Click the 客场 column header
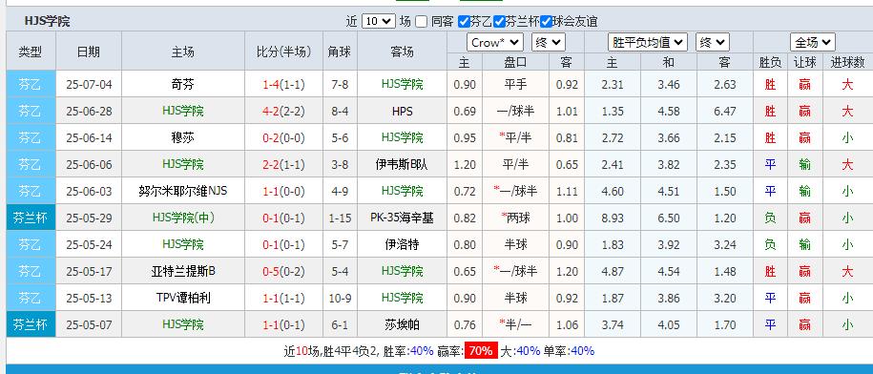Screen dimensions: 873x374 (x=402, y=52)
